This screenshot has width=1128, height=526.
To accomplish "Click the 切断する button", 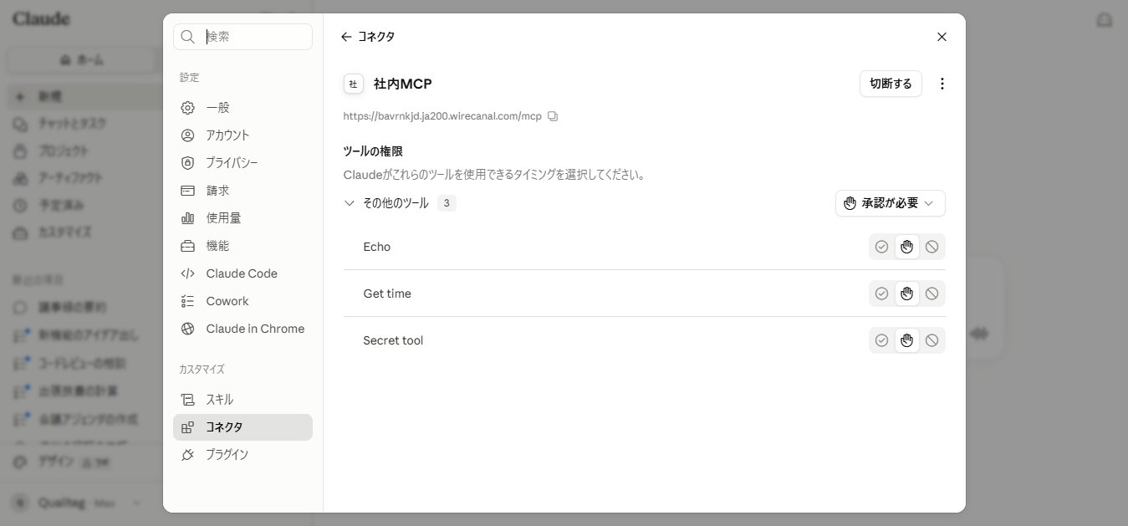I will tap(891, 84).
